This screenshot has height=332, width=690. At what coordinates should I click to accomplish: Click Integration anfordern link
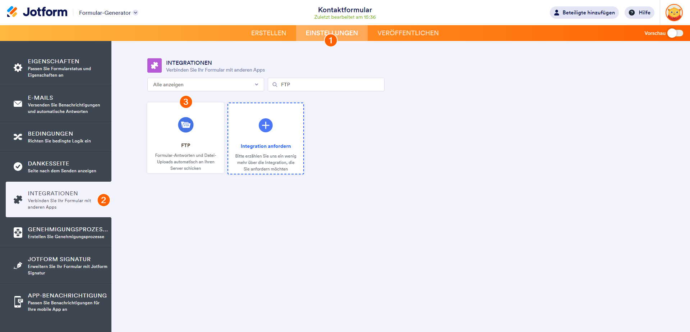(266, 146)
